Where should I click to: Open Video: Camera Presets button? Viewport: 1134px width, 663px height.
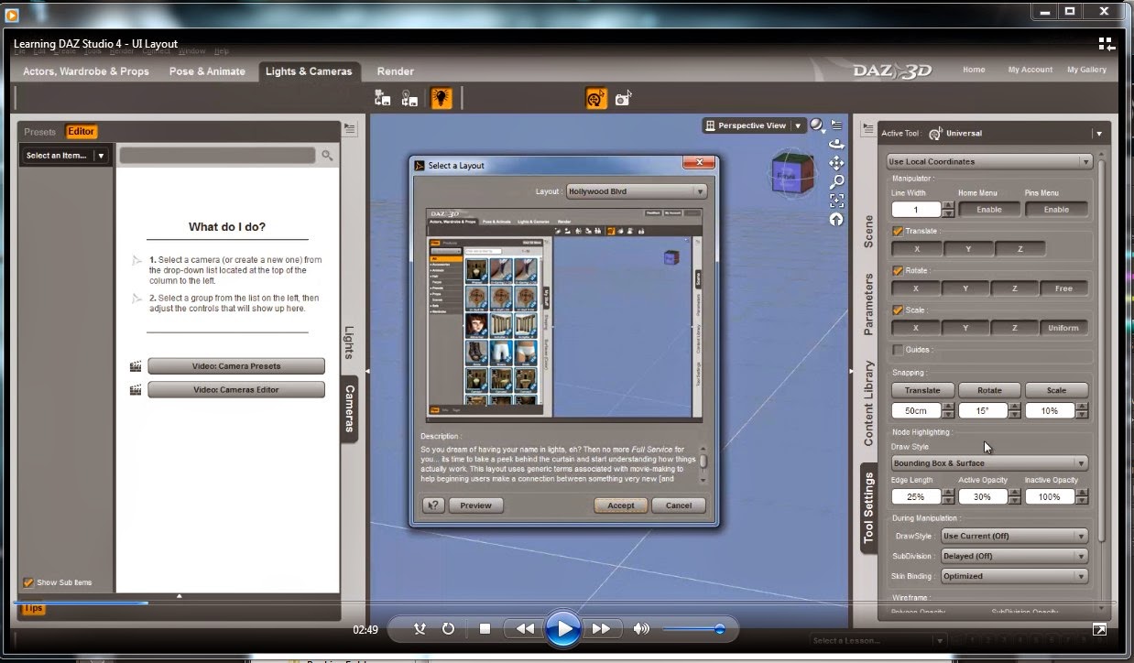(x=236, y=366)
